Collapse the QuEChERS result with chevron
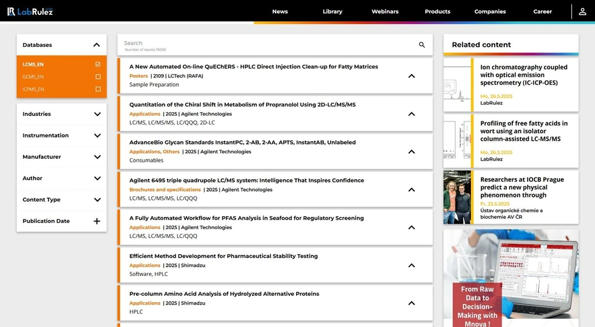 411,76
